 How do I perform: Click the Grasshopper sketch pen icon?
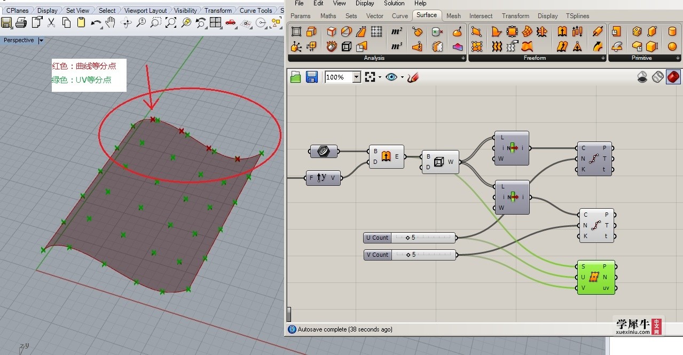tap(413, 77)
